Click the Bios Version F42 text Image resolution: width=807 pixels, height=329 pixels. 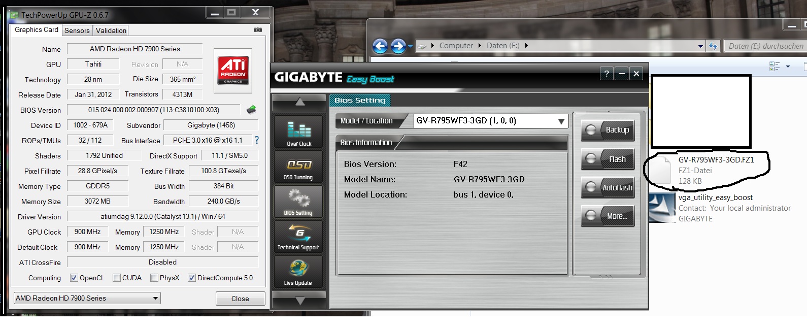(460, 164)
